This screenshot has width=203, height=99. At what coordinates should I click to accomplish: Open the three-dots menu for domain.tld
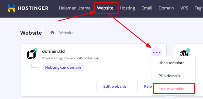[x=157, y=52]
